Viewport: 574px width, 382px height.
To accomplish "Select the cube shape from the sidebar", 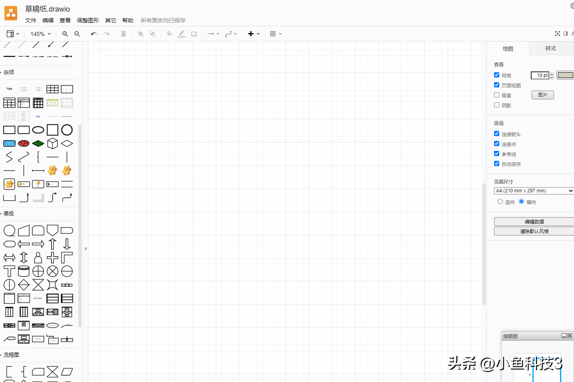I will [52, 143].
